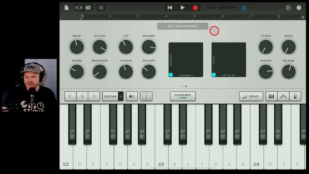Play the C#/Db key above C4
Screen dimensions: 309x174
click(263, 124)
